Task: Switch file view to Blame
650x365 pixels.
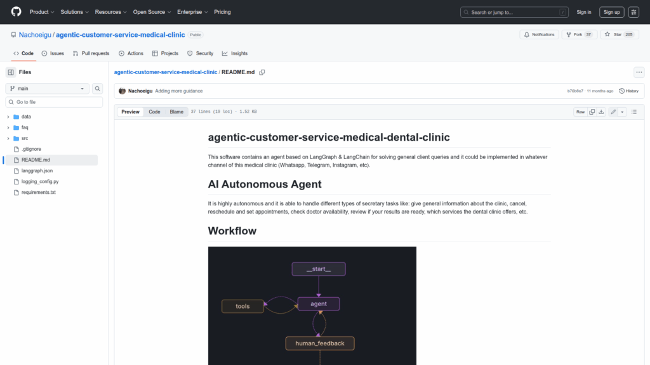Action: point(176,112)
